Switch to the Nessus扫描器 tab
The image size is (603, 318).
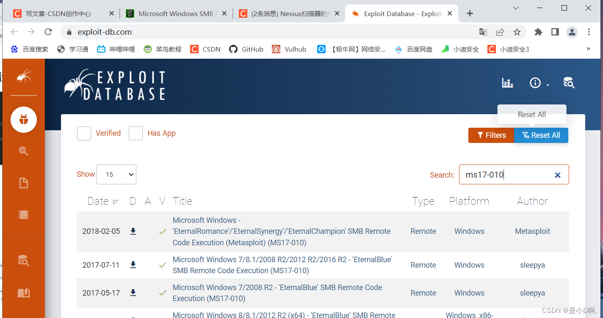coord(289,14)
